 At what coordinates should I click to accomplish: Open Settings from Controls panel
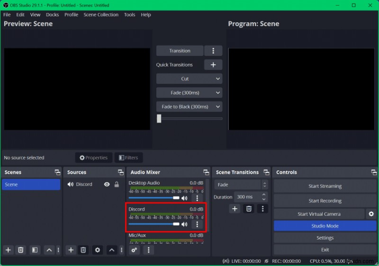325,238
